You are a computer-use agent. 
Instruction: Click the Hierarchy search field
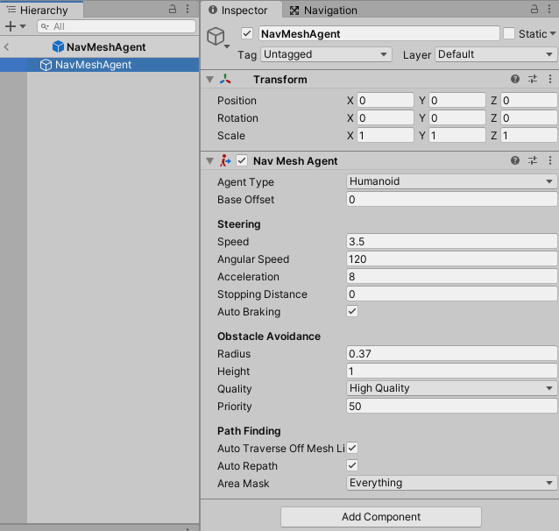[x=117, y=26]
